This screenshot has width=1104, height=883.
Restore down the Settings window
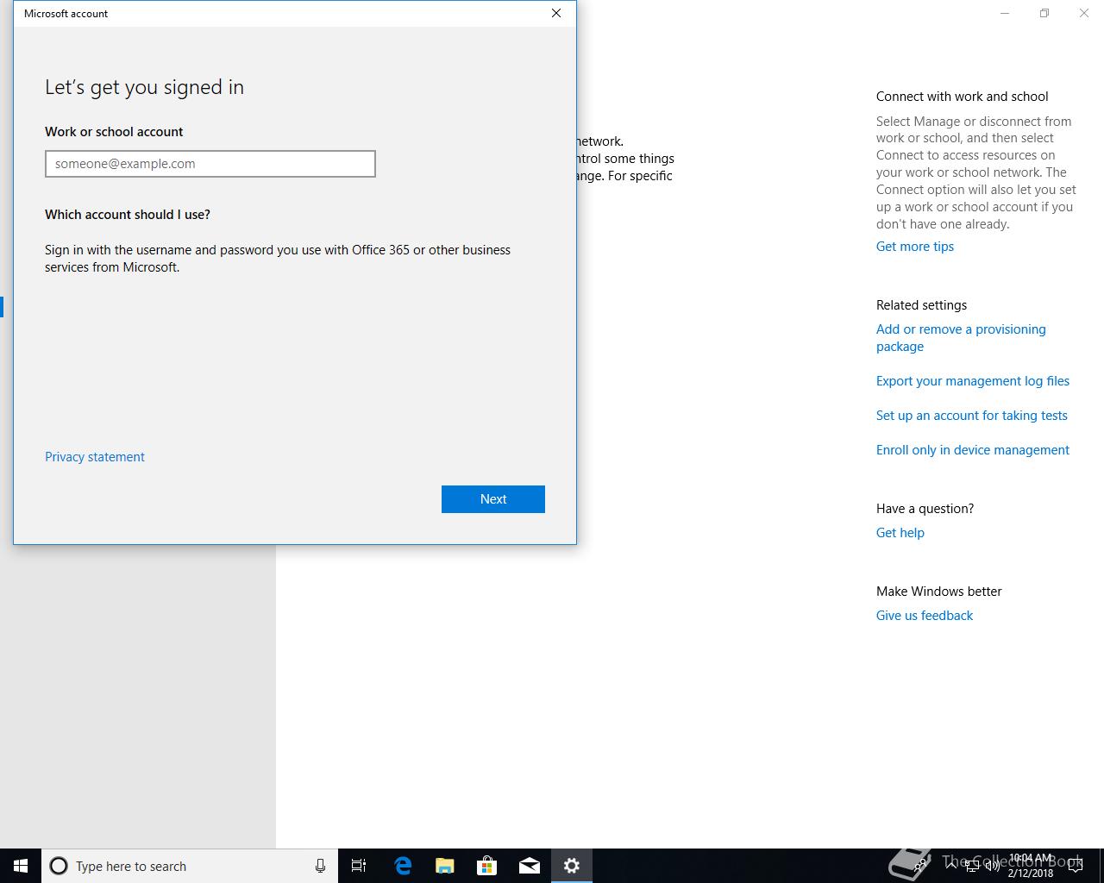(x=1044, y=13)
